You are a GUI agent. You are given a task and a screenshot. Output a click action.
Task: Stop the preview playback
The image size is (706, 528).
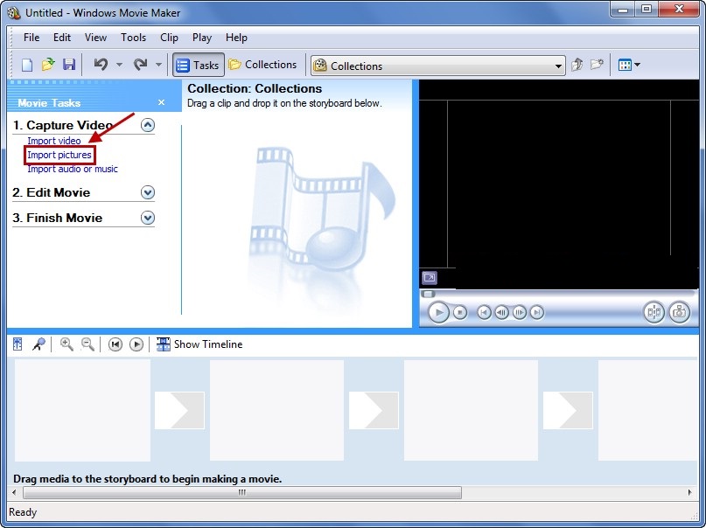click(459, 312)
